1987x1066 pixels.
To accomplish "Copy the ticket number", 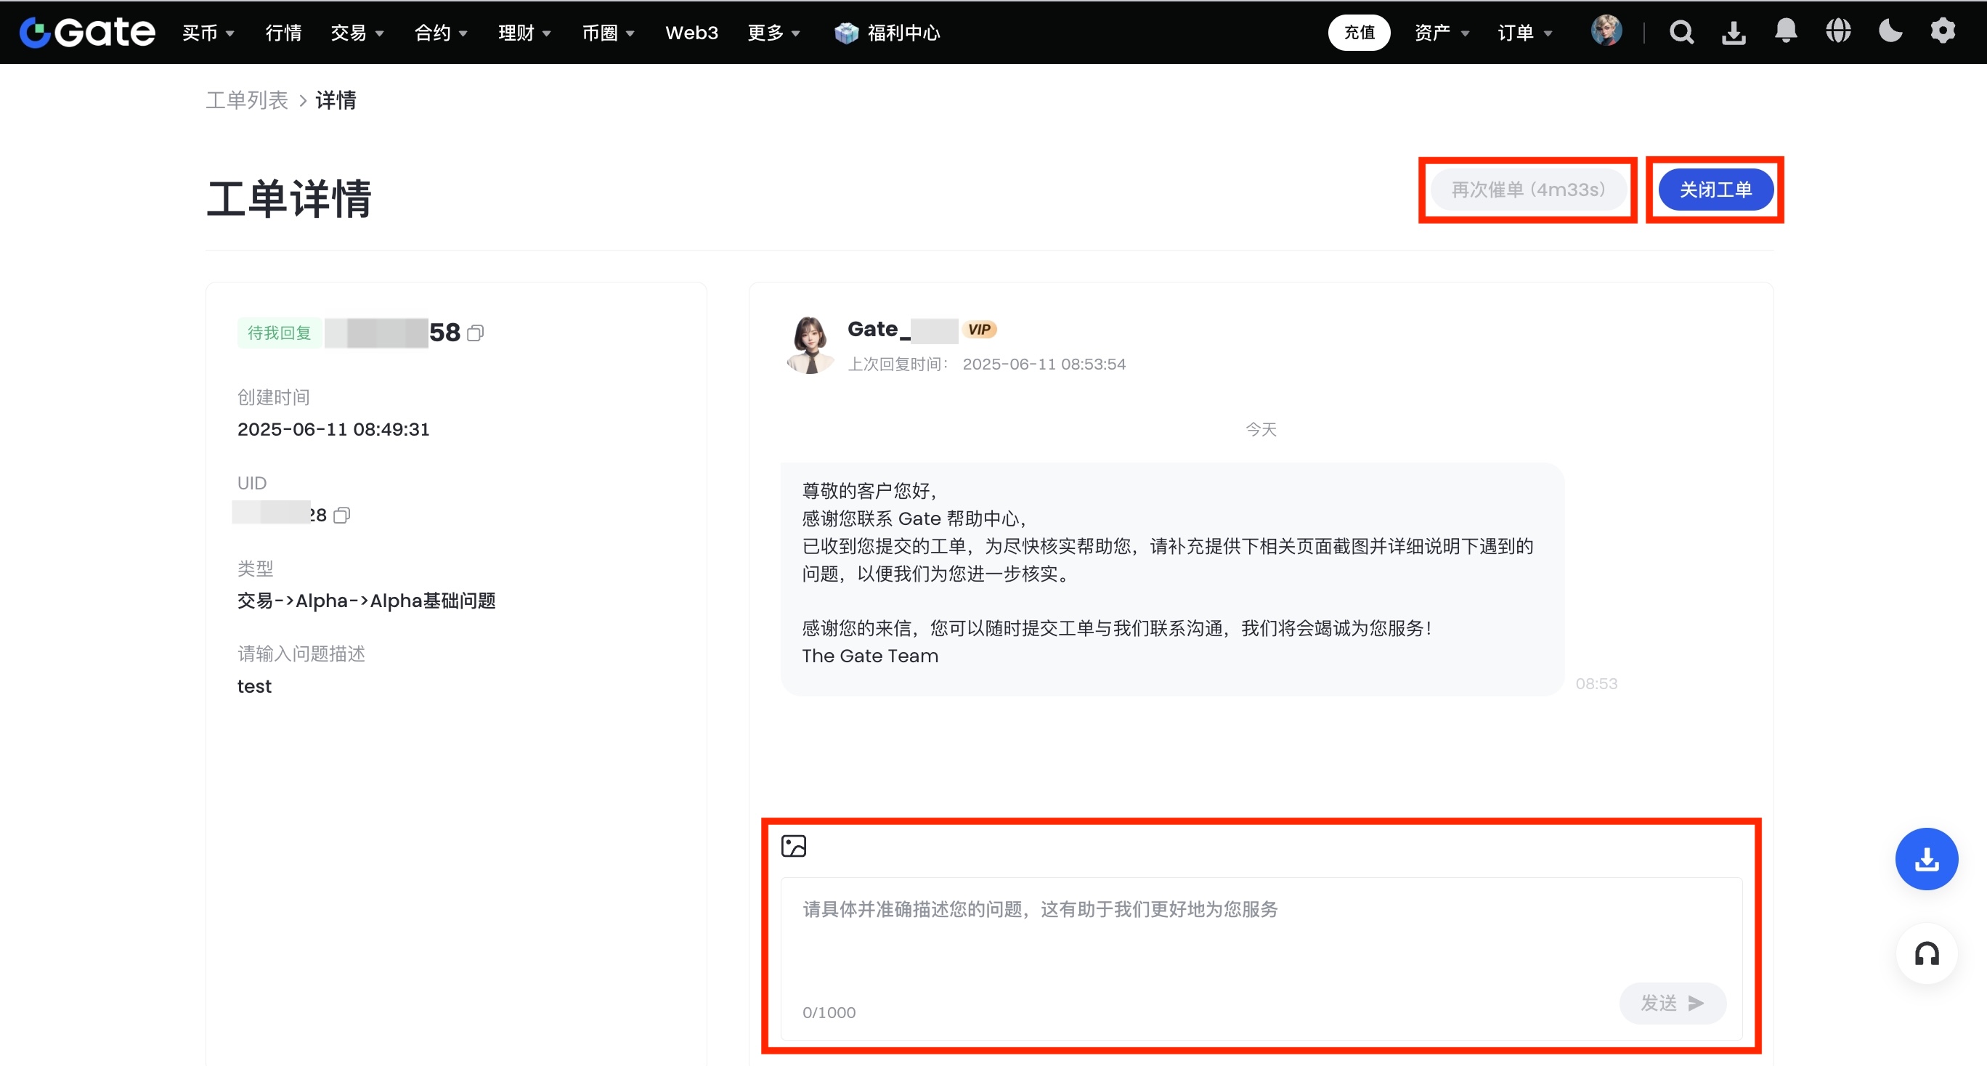I will coord(476,333).
